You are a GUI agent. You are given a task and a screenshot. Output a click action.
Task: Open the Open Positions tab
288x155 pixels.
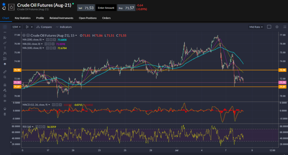pos(87,18)
